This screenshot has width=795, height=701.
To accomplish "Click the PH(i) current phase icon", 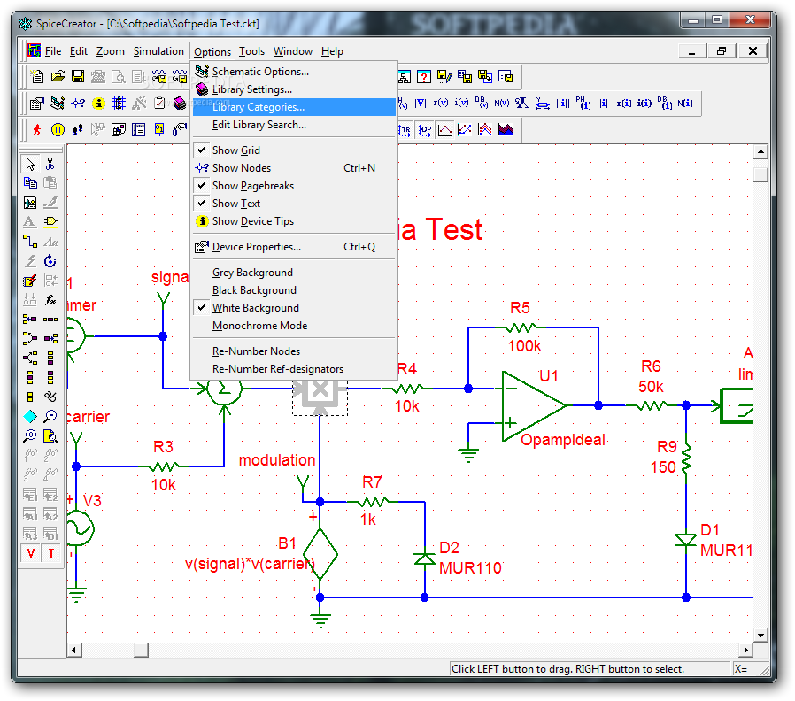I will tap(583, 104).
